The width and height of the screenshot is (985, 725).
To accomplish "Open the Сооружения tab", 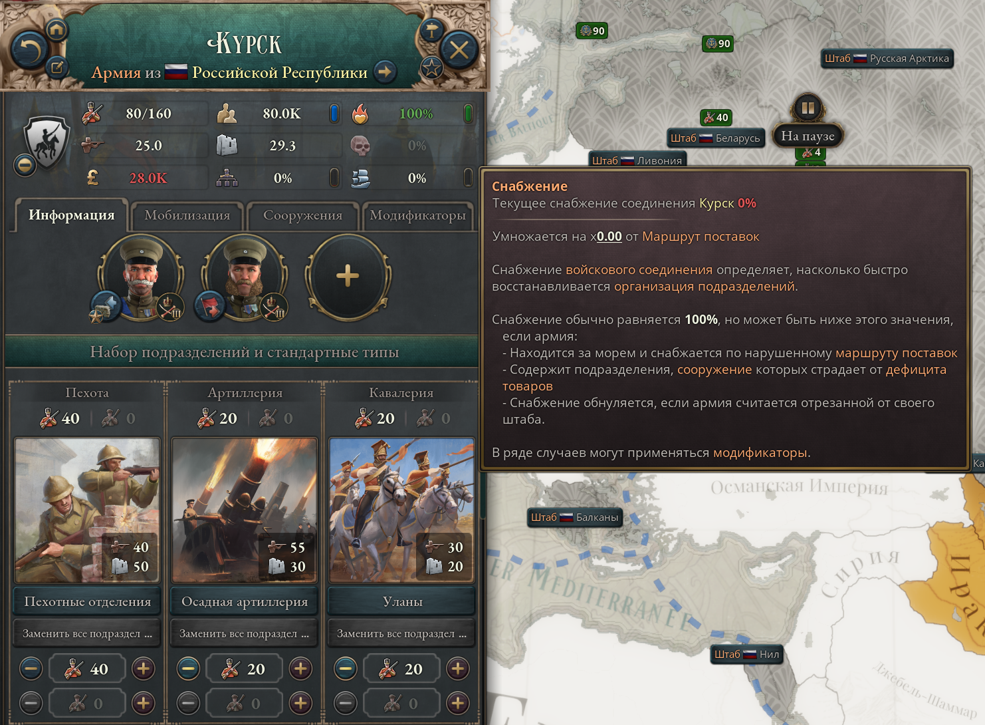I will pos(303,216).
